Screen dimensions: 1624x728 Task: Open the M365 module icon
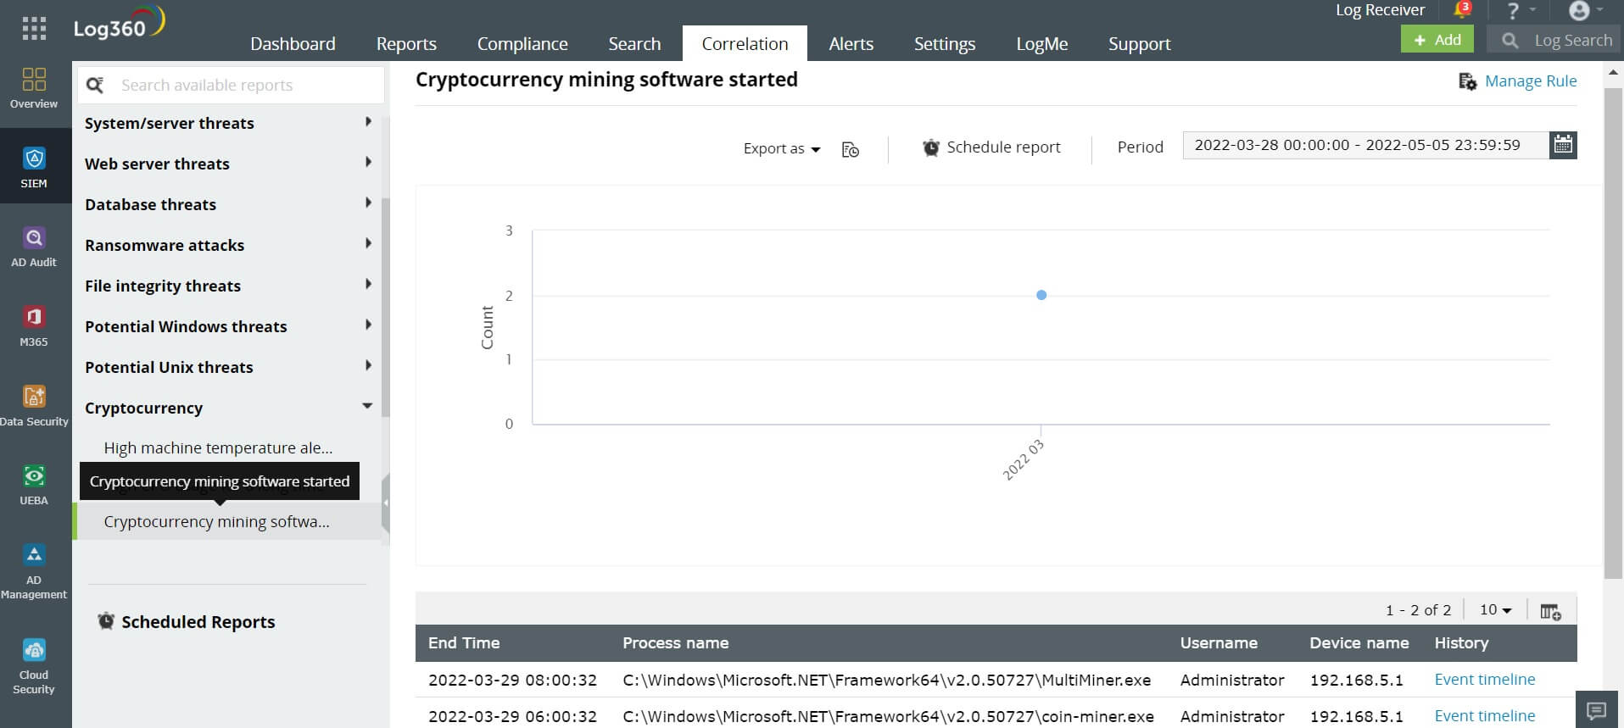click(x=34, y=325)
